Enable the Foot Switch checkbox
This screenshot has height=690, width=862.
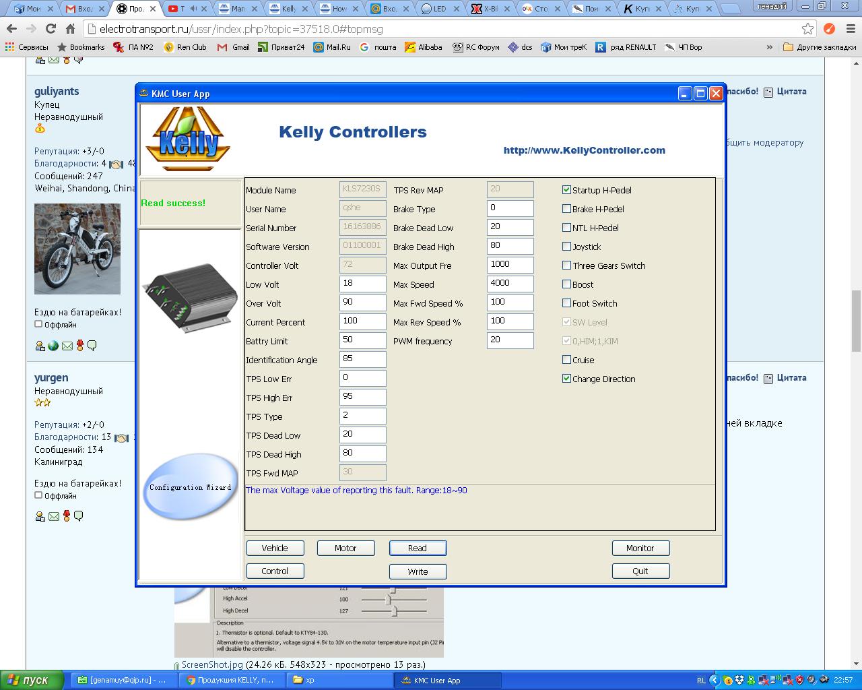(x=566, y=303)
